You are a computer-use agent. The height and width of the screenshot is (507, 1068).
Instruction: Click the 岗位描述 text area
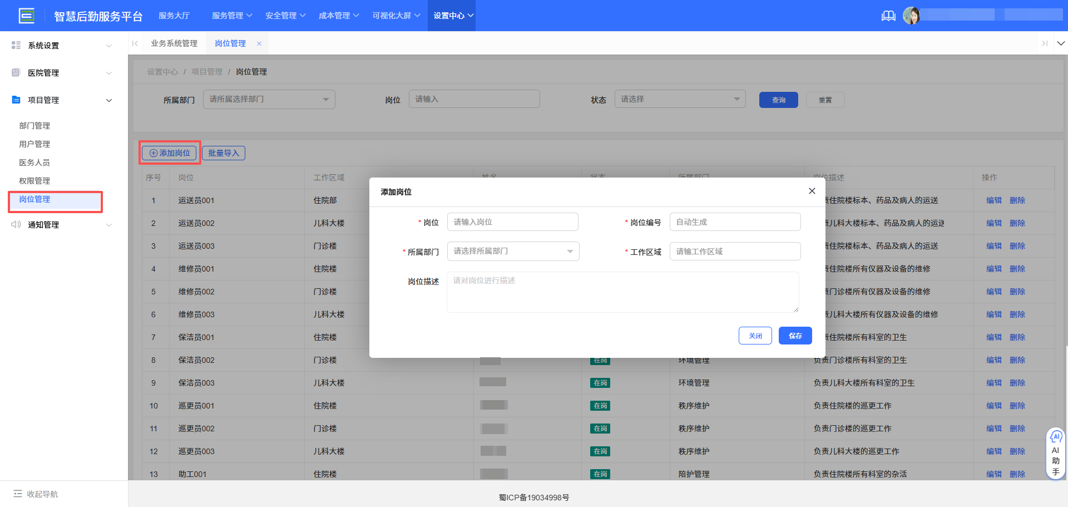pos(622,292)
